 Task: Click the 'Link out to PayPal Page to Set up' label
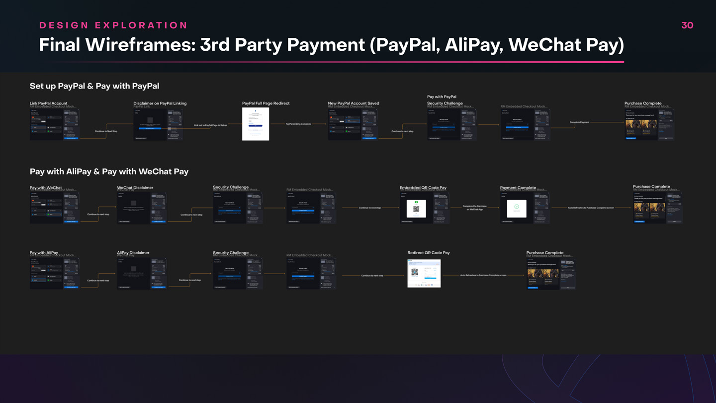[210, 125]
